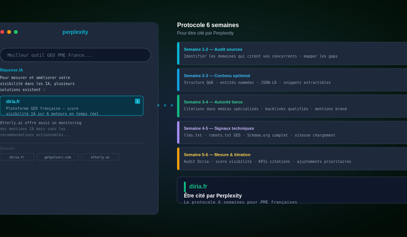Click the citation badge numbered 1

click(x=138, y=101)
